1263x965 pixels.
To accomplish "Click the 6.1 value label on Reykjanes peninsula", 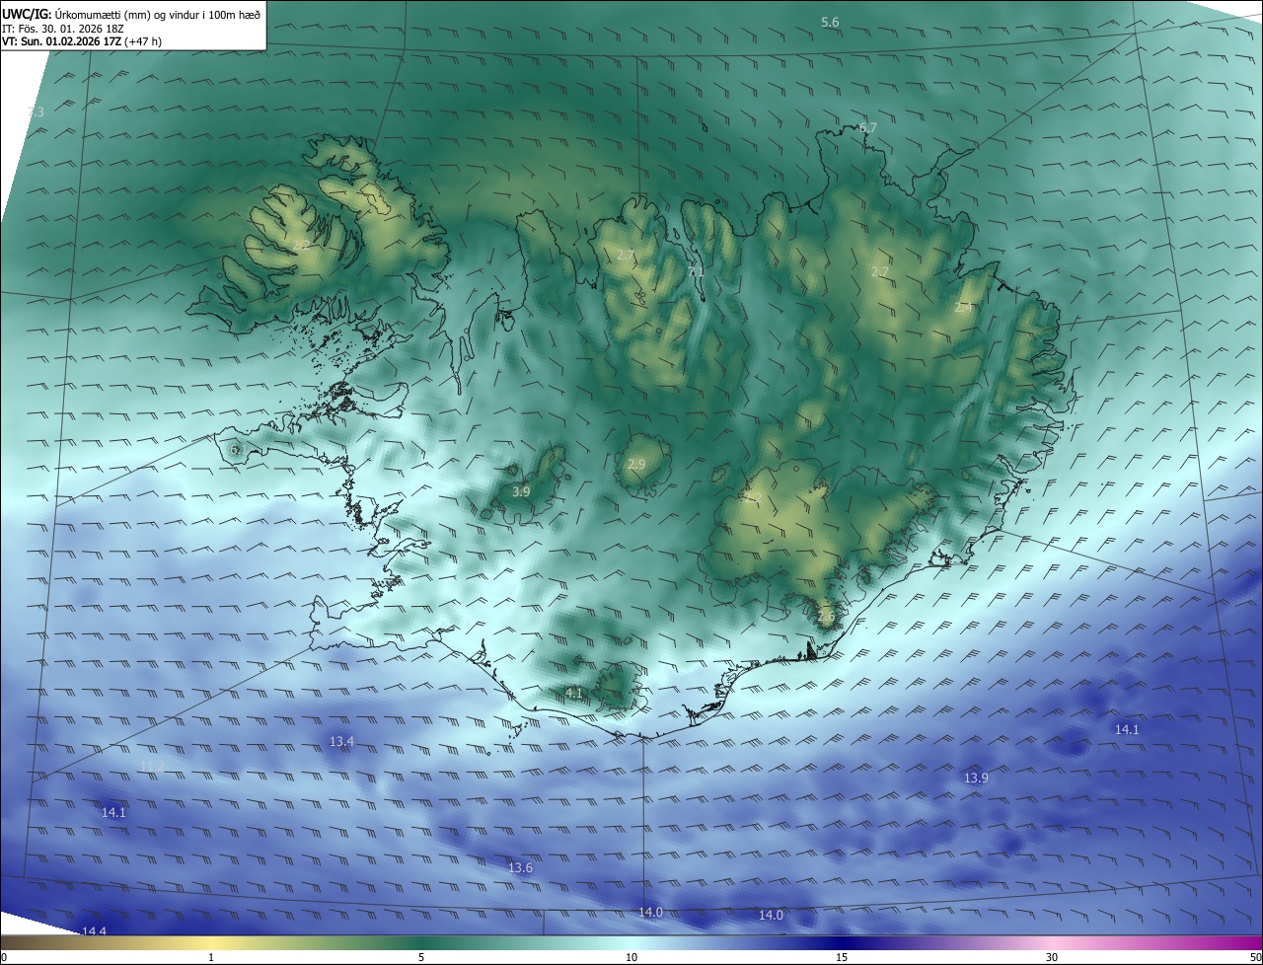I will 238,449.
